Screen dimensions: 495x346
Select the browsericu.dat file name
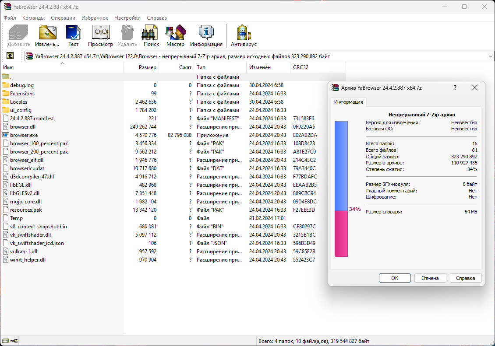pyautogui.click(x=27, y=168)
